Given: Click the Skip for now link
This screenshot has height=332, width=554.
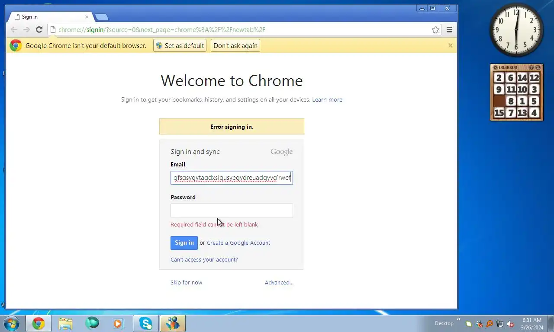Looking at the screenshot, I should [186, 282].
